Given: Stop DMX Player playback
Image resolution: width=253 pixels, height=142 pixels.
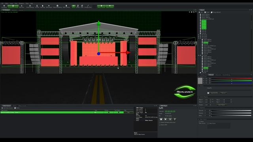Looking at the screenshot, I should pos(161,119).
